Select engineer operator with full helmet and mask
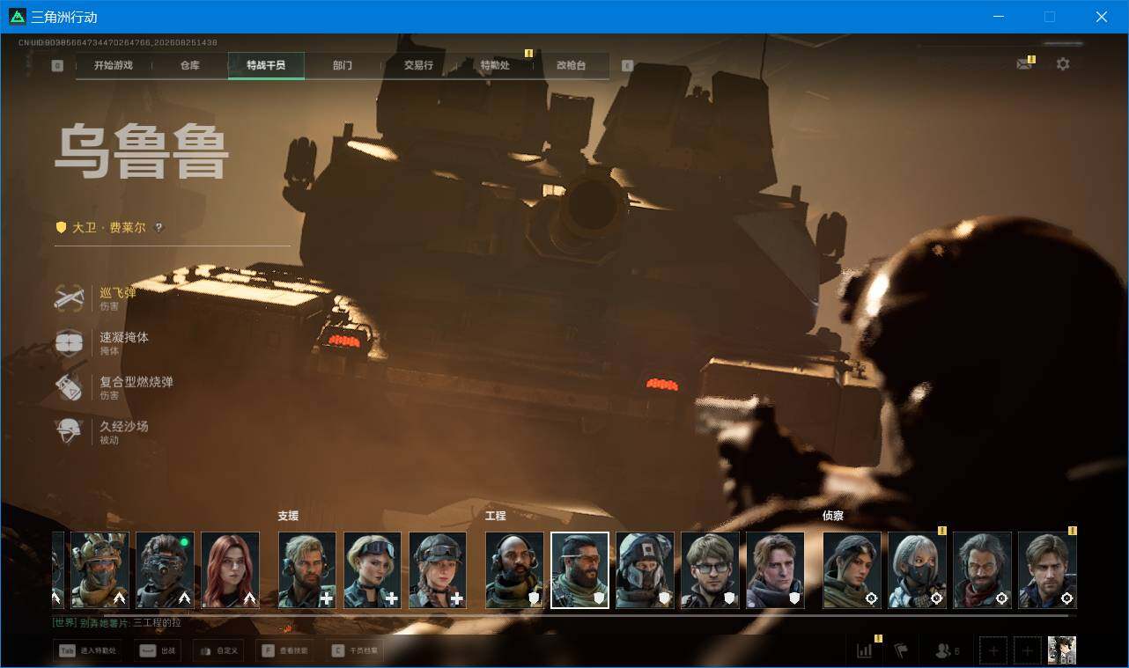1129x668 pixels. coord(645,570)
